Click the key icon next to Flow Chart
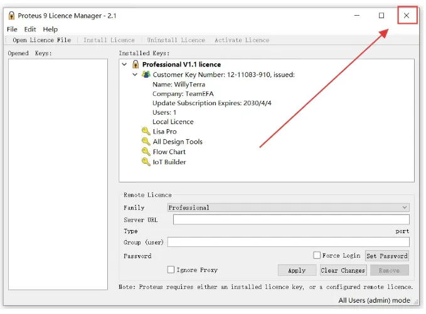The width and height of the screenshot is (426, 314). [x=146, y=152]
